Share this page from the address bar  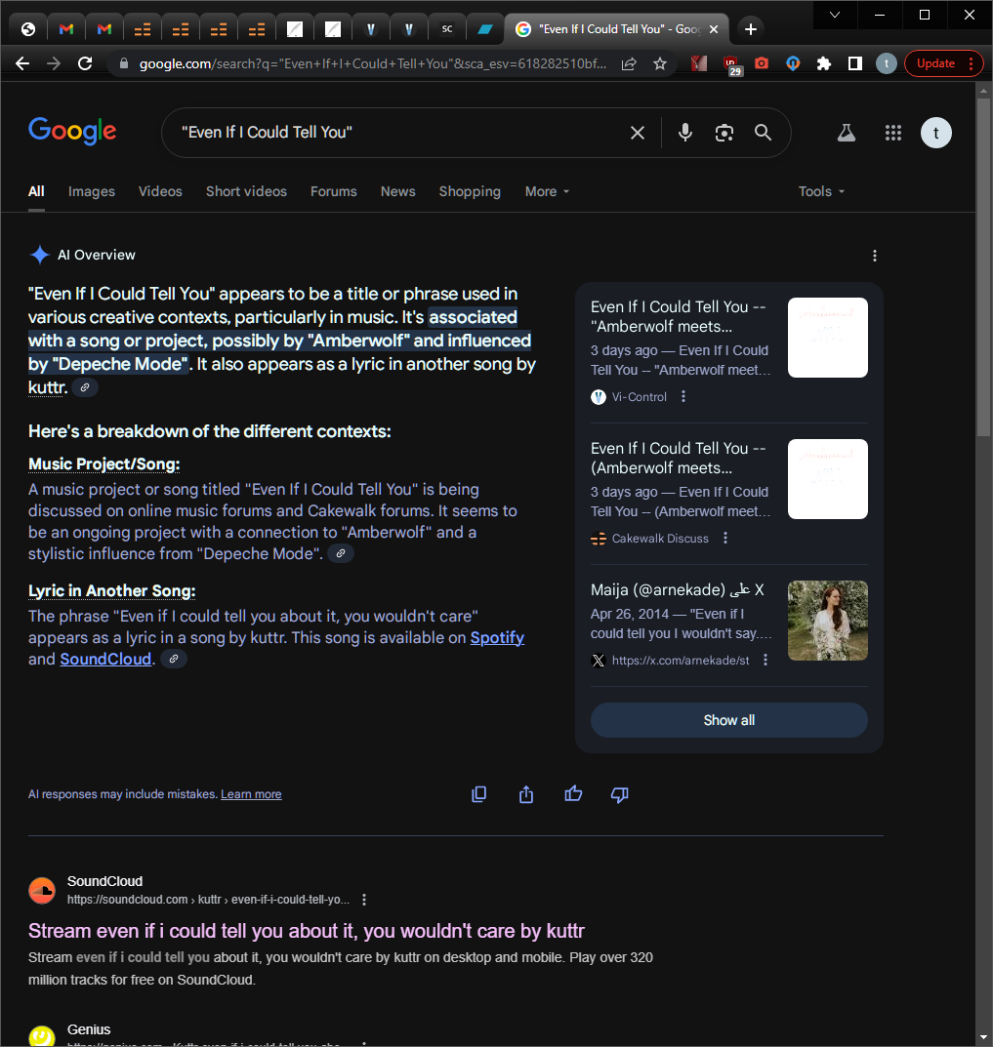click(629, 63)
